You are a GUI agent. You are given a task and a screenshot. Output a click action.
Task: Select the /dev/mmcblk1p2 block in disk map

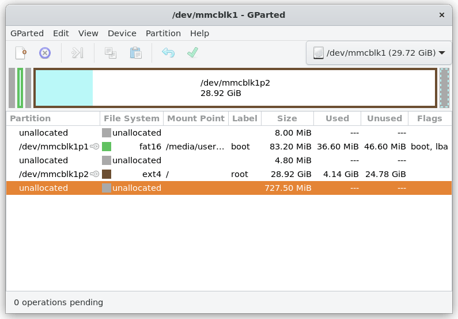pos(235,88)
